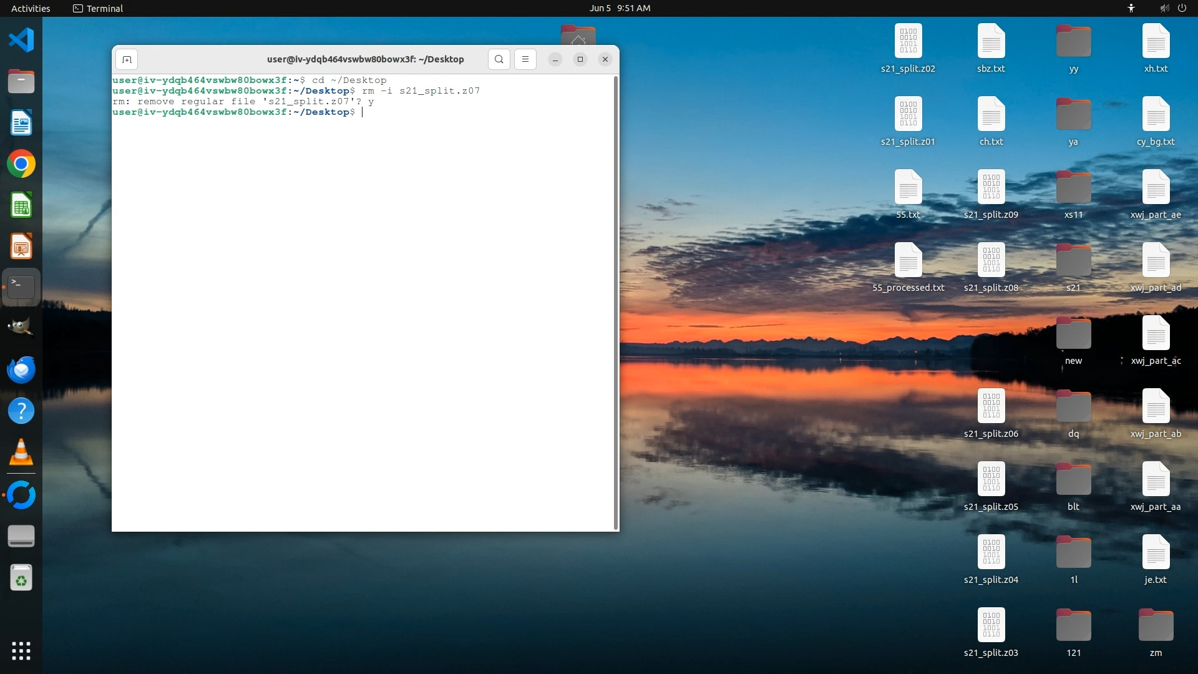The height and width of the screenshot is (674, 1198).
Task: Open the Terminal app menu in top bar
Action: coord(98,8)
